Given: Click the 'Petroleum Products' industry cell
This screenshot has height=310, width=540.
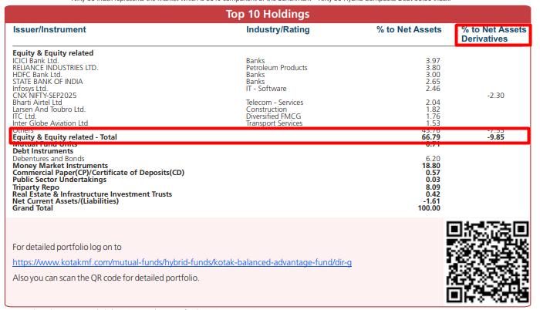Looking at the screenshot, I should [276, 68].
